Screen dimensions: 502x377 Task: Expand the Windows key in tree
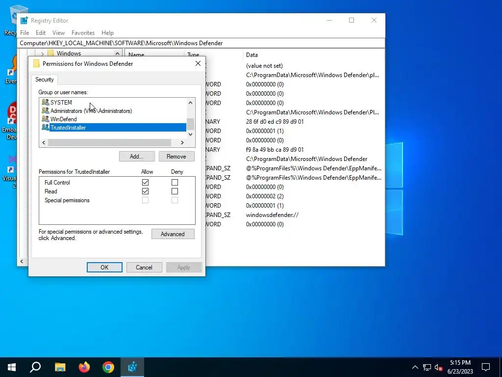(x=42, y=54)
